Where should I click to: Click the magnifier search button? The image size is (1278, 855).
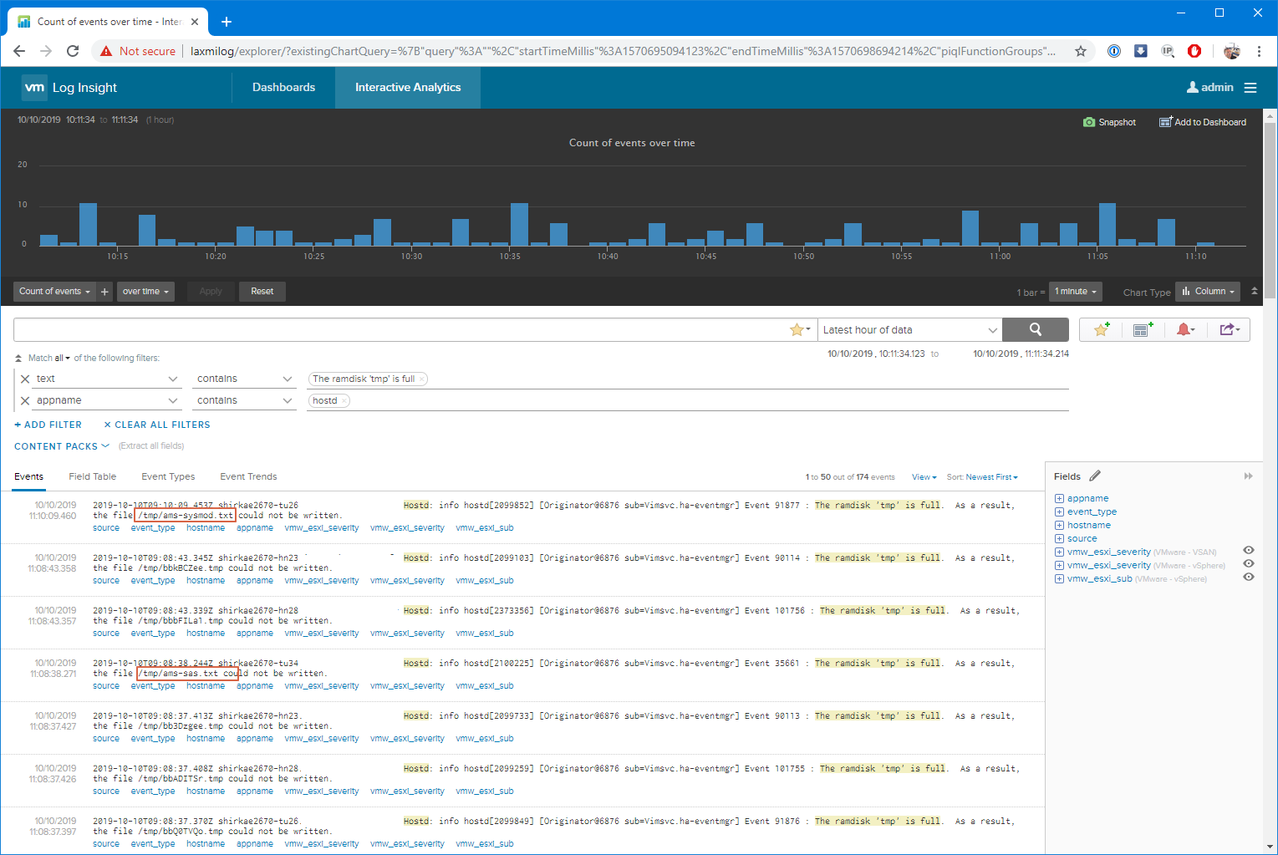coord(1035,329)
